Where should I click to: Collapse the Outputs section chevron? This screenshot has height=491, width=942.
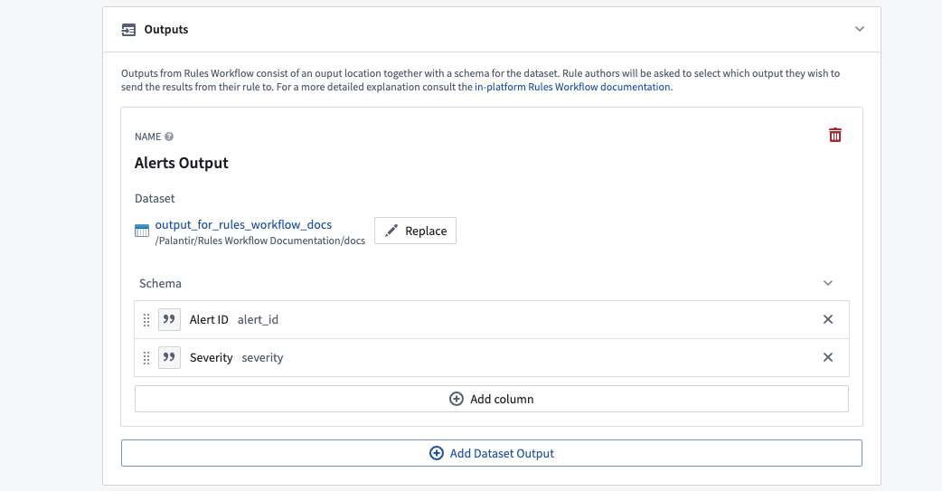click(x=860, y=29)
